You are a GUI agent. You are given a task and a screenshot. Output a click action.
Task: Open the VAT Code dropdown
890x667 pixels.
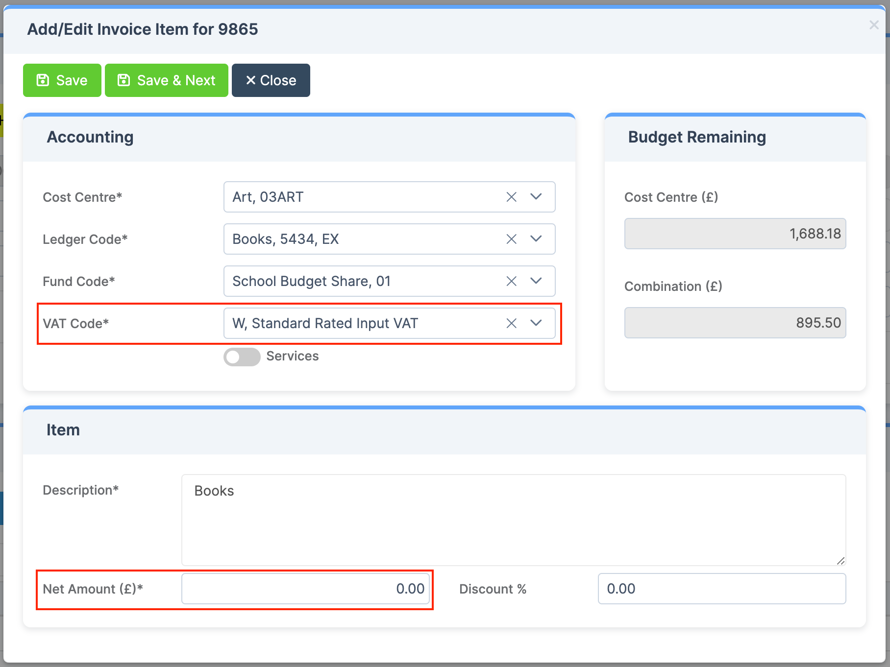click(536, 323)
